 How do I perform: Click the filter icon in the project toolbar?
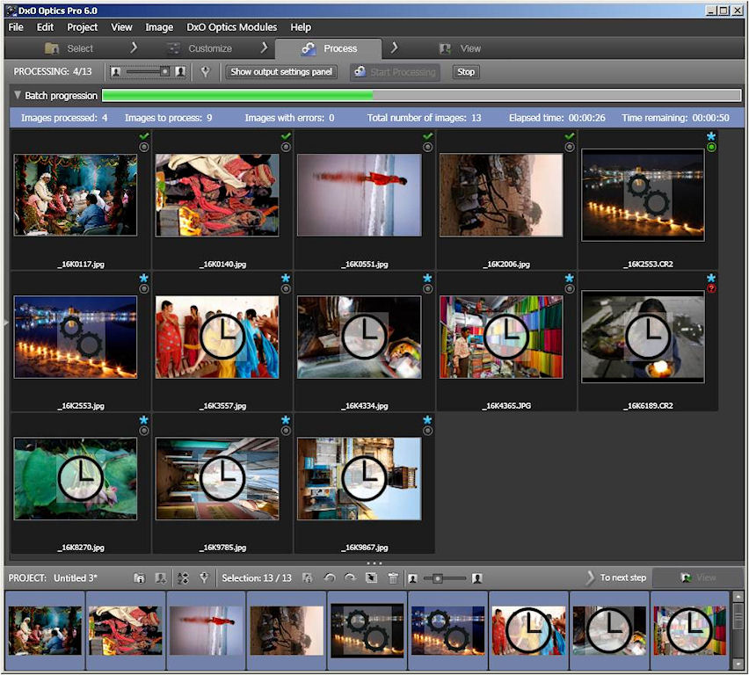pyautogui.click(x=204, y=577)
